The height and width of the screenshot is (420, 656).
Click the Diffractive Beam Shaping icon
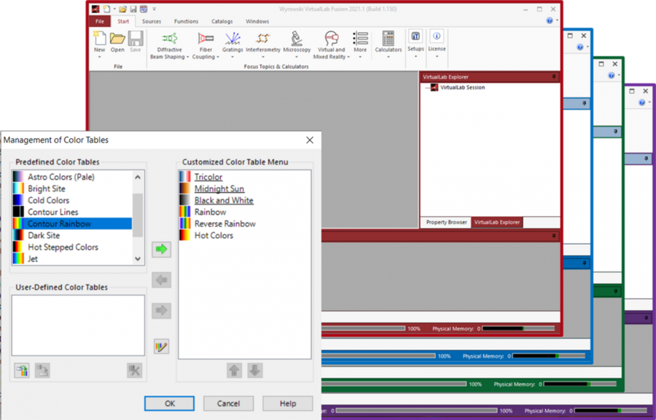(169, 39)
